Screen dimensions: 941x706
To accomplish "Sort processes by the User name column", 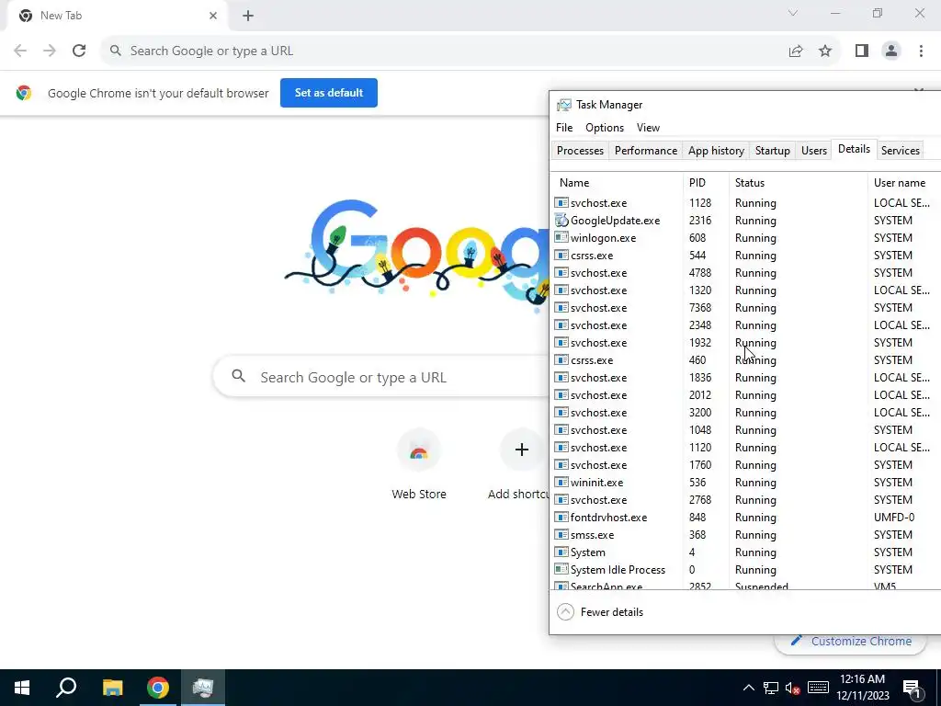I will [904, 183].
